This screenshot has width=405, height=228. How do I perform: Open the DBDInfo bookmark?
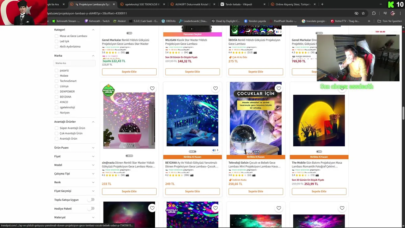click(168, 21)
